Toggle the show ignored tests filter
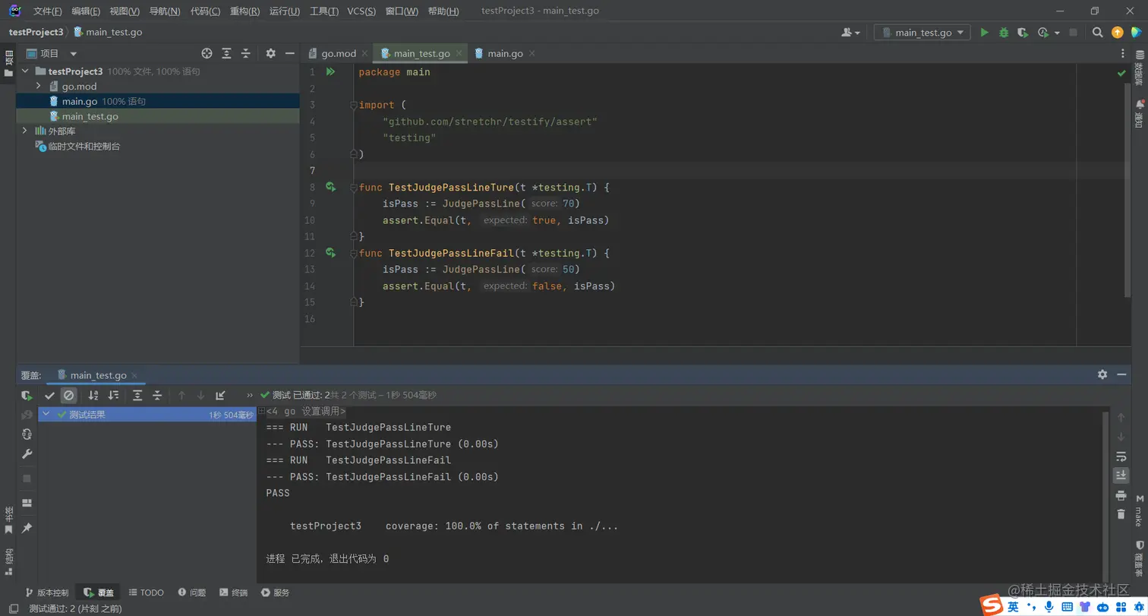The width and height of the screenshot is (1148, 616). (x=69, y=395)
